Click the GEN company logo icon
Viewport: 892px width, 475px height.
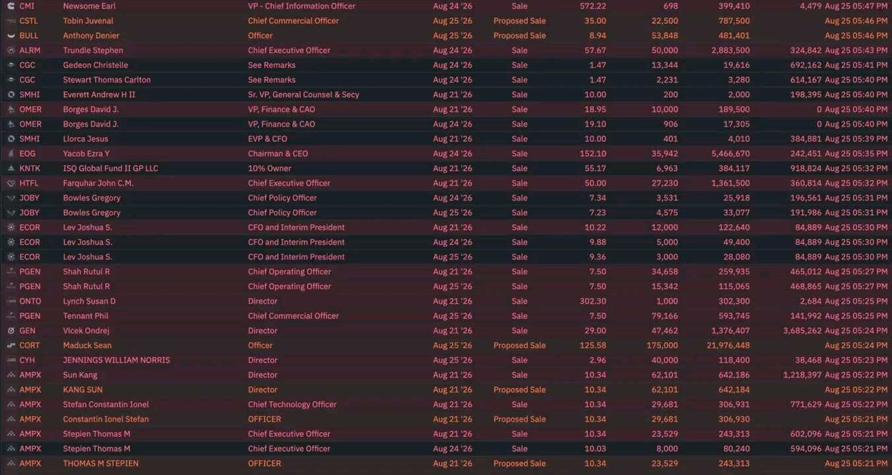pos(11,331)
